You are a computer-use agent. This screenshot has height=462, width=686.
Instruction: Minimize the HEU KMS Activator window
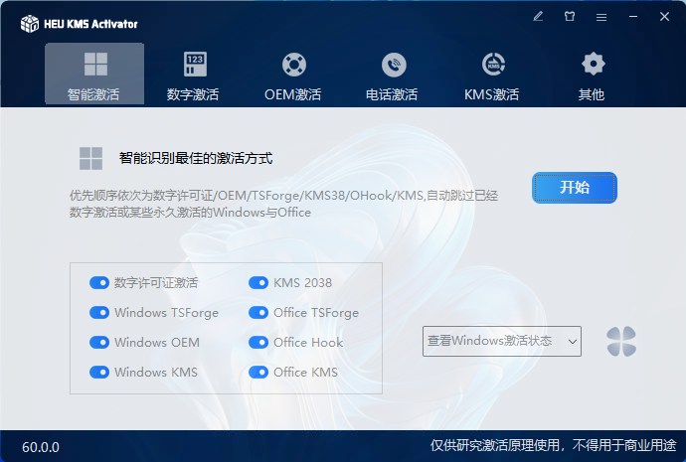(x=633, y=17)
